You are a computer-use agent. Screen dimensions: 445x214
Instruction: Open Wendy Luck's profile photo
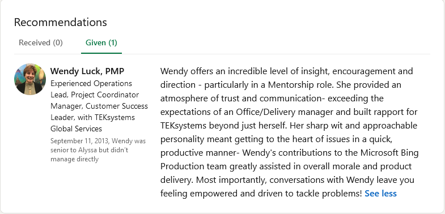click(x=30, y=79)
